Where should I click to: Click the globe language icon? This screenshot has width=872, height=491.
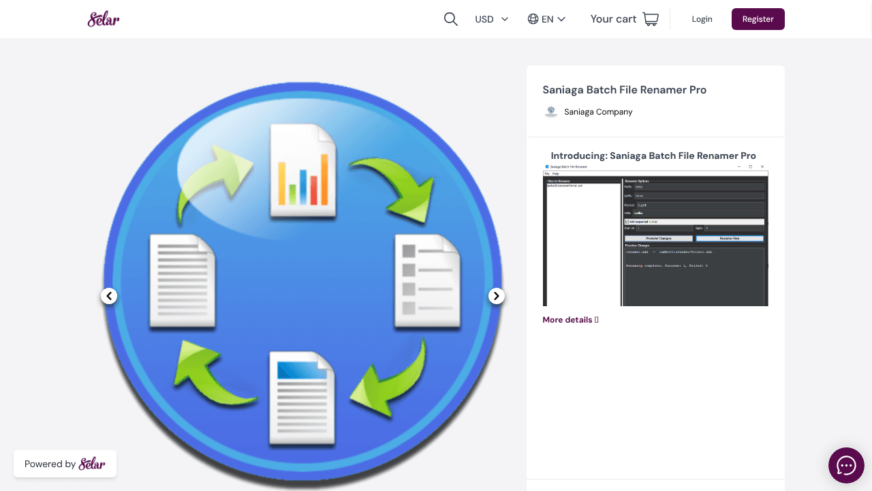[533, 19]
